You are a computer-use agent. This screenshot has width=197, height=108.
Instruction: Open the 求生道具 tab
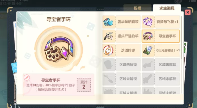coord(167,8)
